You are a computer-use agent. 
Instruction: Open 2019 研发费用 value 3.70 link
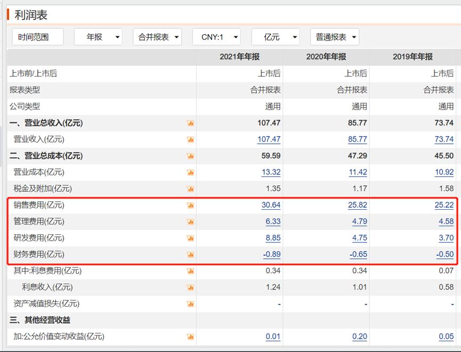[446, 238]
